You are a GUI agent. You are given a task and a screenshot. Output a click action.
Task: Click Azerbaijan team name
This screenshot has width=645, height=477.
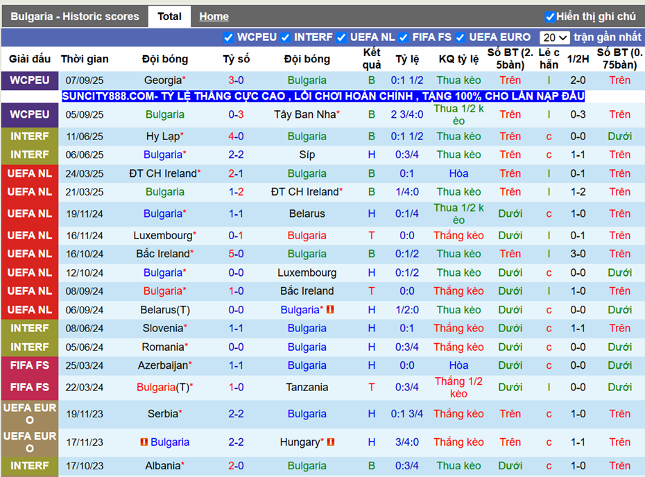(x=163, y=365)
